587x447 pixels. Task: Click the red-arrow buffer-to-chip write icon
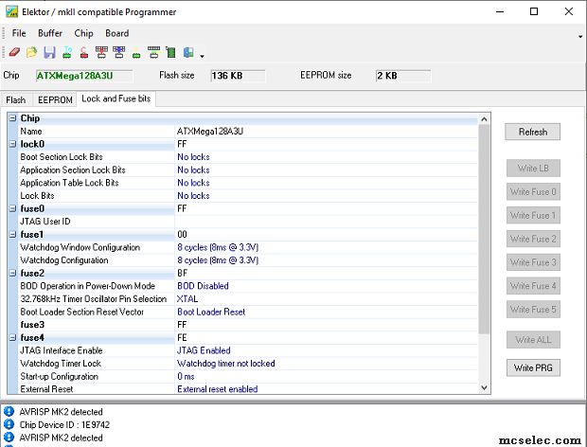[101, 52]
